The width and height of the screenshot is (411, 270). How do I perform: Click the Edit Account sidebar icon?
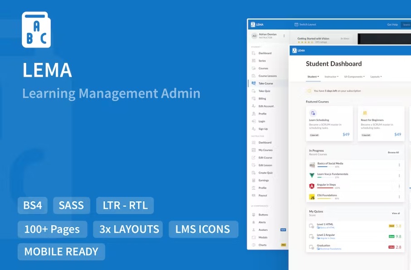coord(253,106)
